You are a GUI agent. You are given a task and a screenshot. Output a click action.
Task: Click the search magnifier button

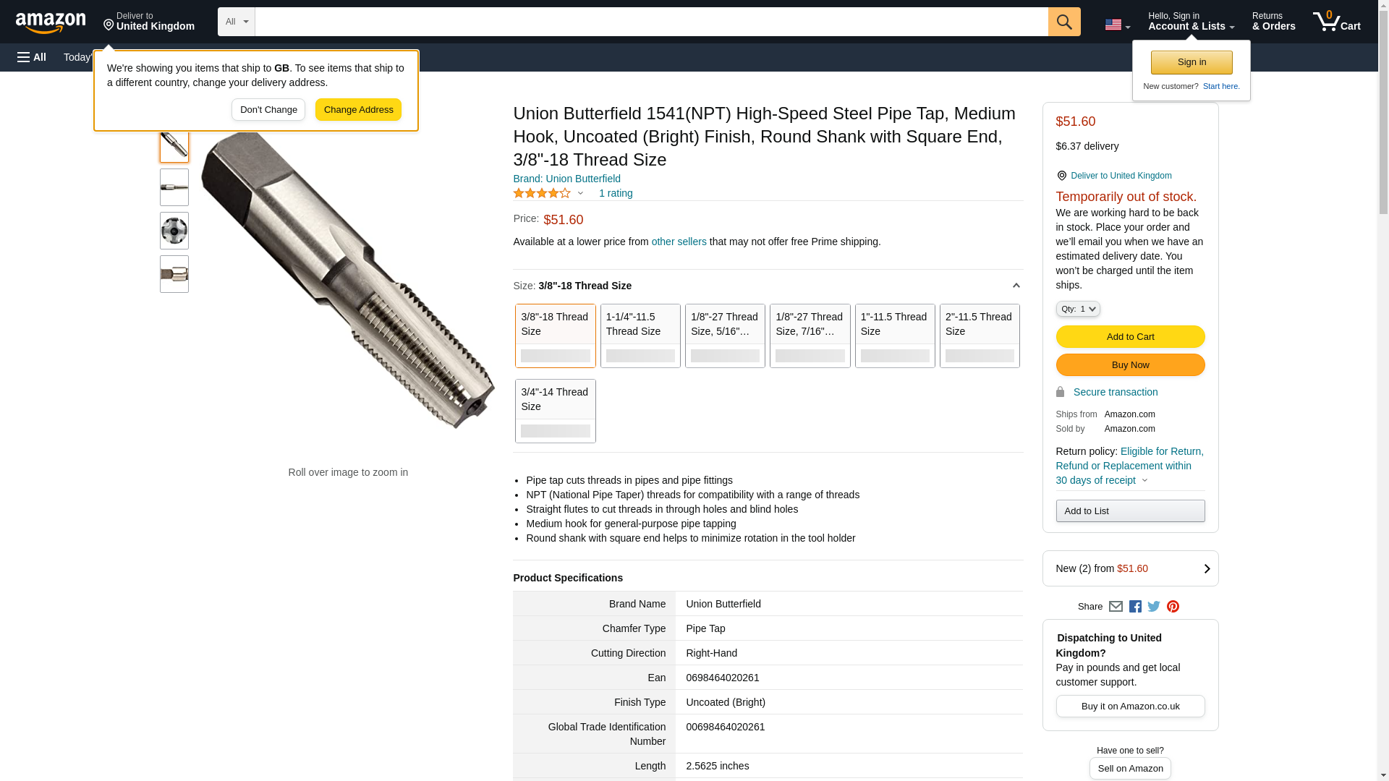(x=1063, y=22)
